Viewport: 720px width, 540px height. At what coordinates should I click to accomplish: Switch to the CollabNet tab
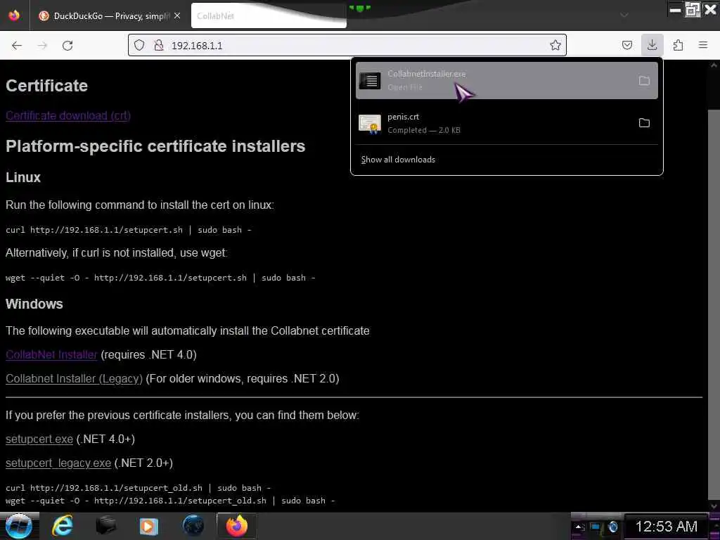point(268,16)
